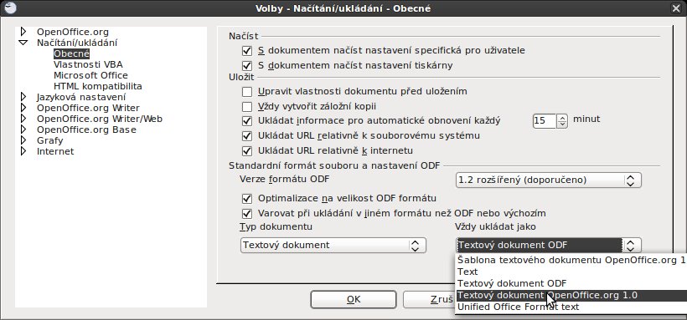Select the HTML kompatibilita tree item
Screen dimensions: 687x320
(98, 87)
